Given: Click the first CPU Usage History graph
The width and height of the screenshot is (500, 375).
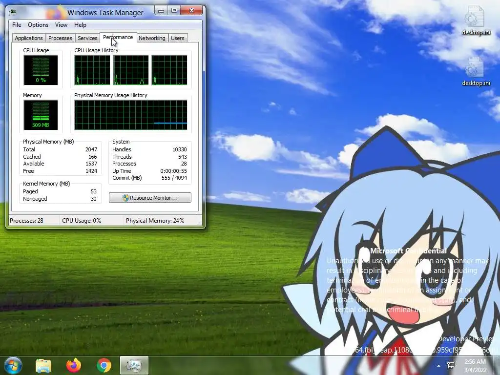Looking at the screenshot, I should [x=92, y=70].
